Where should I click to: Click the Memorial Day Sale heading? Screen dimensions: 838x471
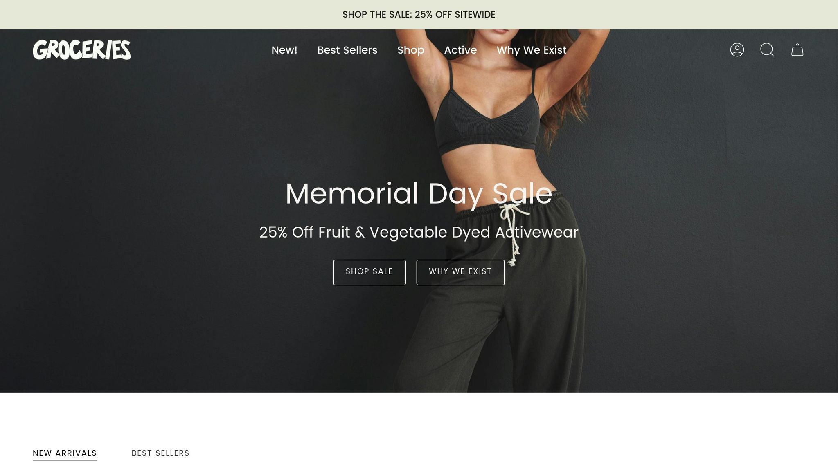tap(419, 193)
